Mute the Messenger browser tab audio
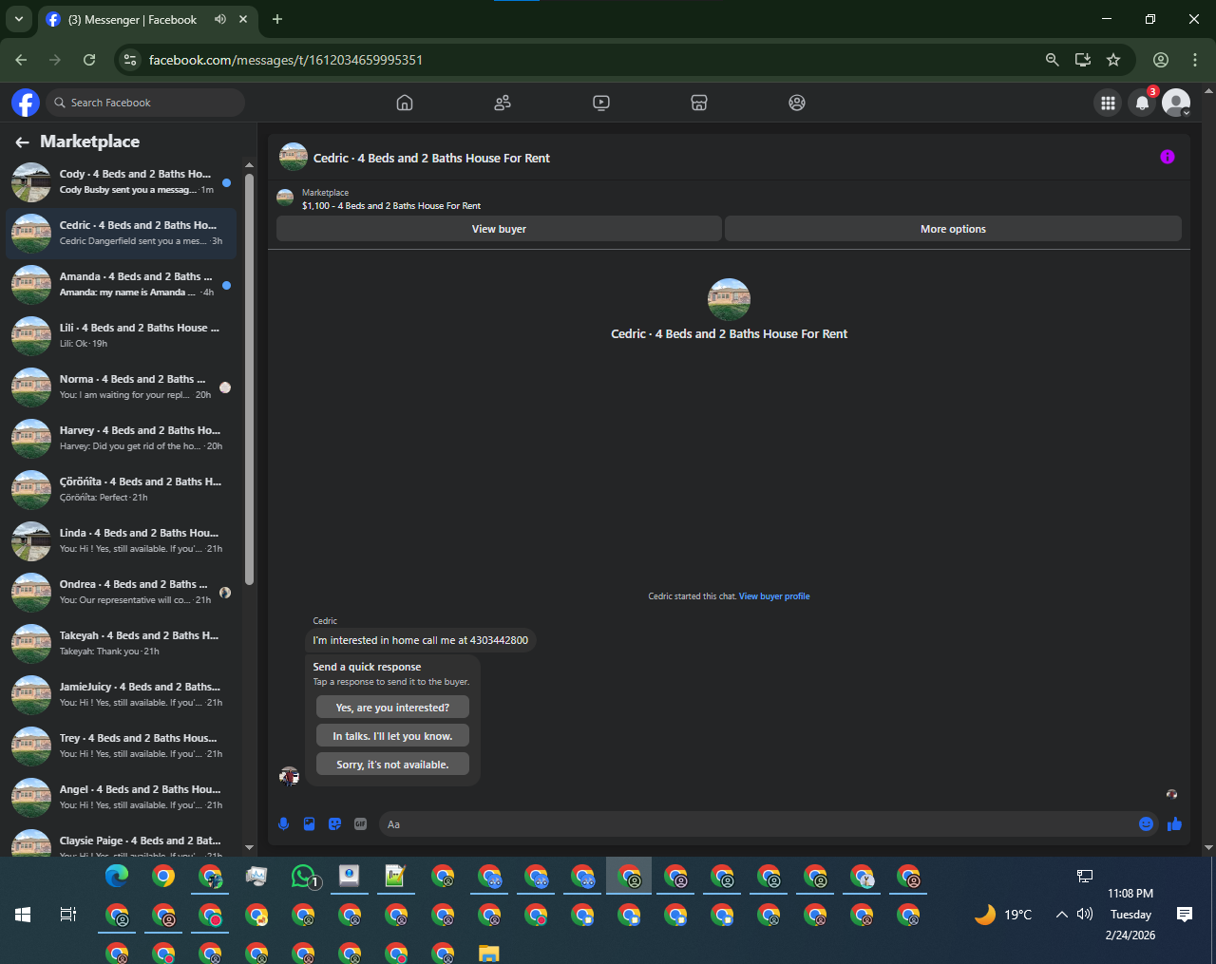This screenshot has height=964, width=1216. [x=220, y=19]
